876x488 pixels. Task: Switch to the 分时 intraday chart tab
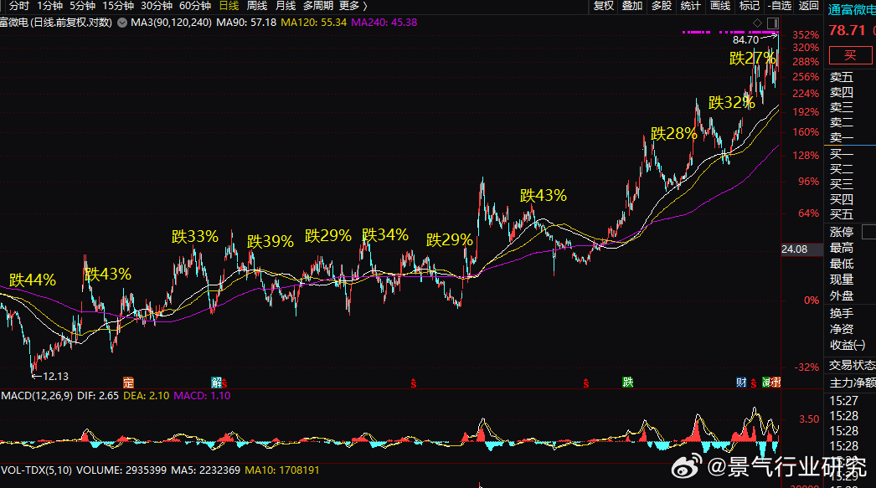point(19,6)
